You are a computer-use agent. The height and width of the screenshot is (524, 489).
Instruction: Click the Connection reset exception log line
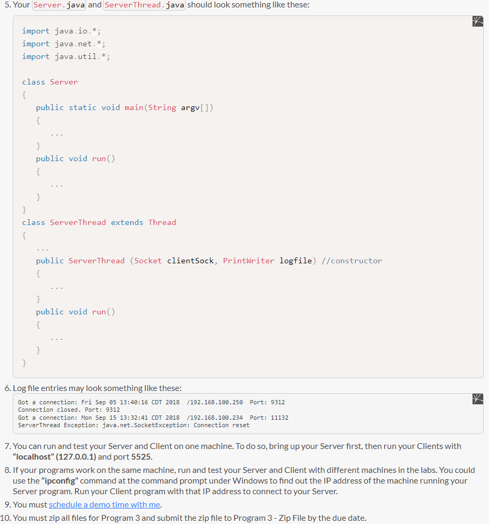[133, 425]
